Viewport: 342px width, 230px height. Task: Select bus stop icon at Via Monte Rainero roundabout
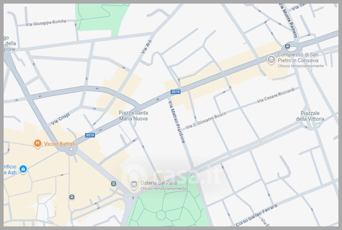coord(288,47)
